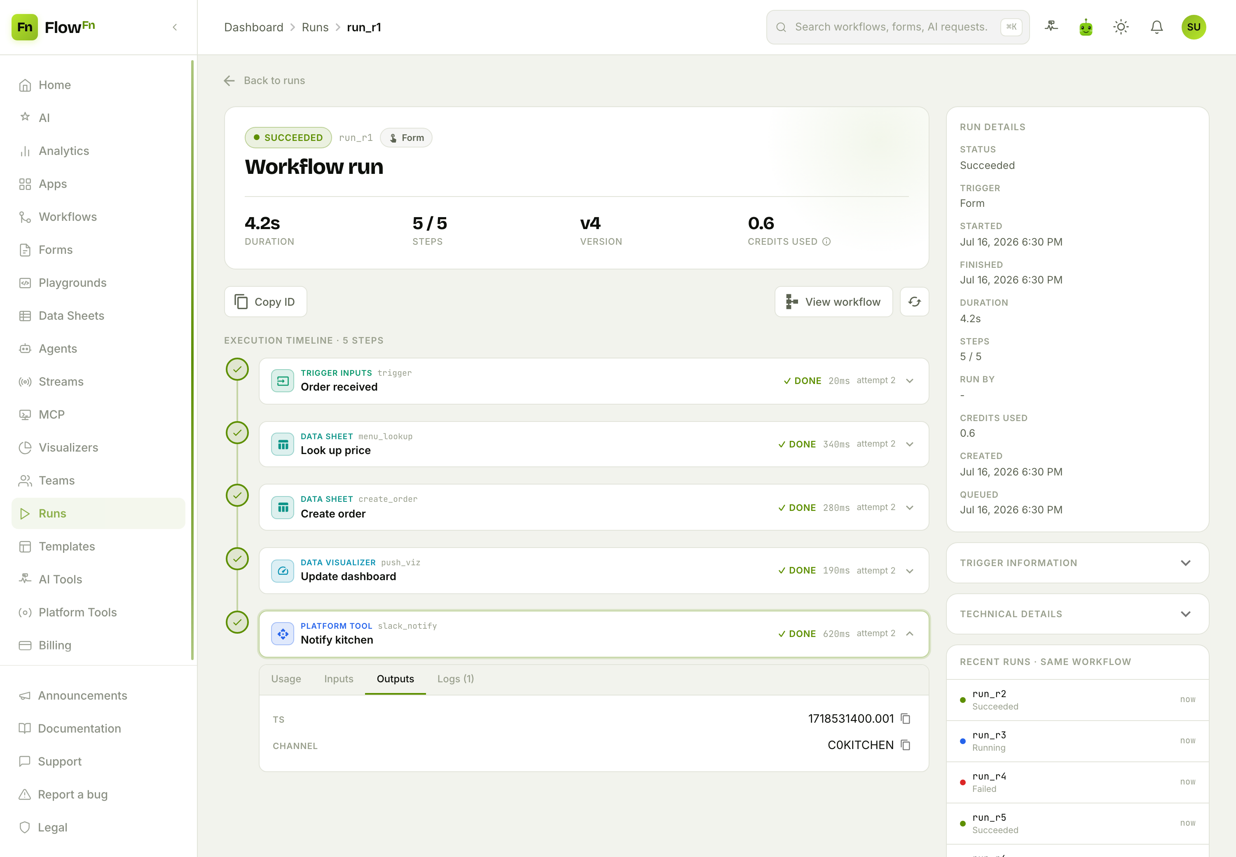Open Forms in sidebar

click(98, 250)
